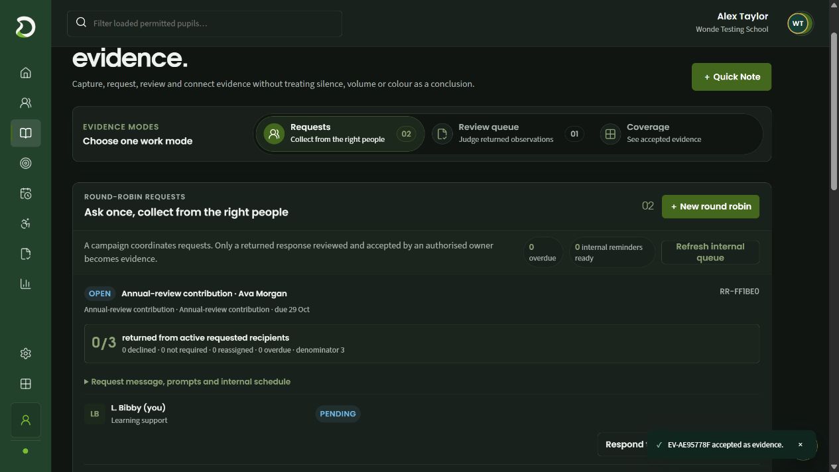Click the Quick Note button
The image size is (839, 472).
(x=732, y=77)
